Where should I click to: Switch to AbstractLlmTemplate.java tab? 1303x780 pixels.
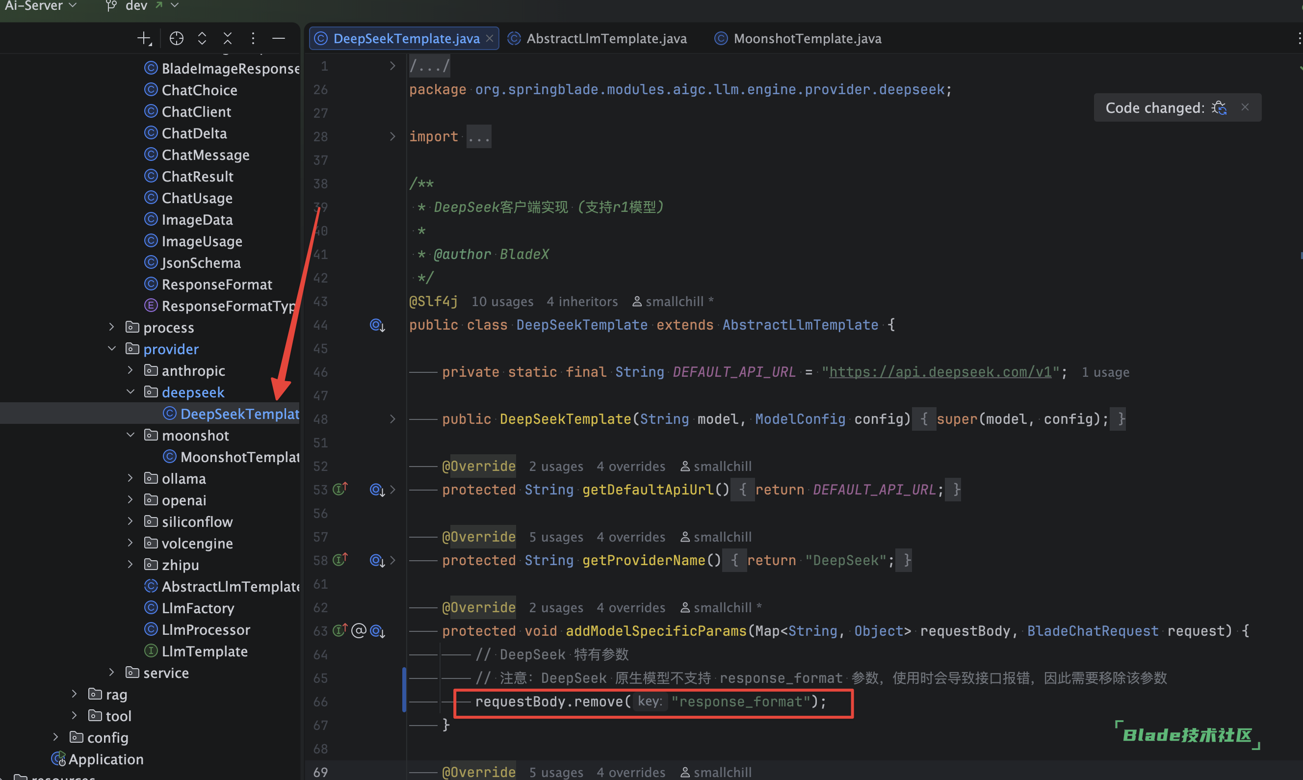pyautogui.click(x=606, y=38)
